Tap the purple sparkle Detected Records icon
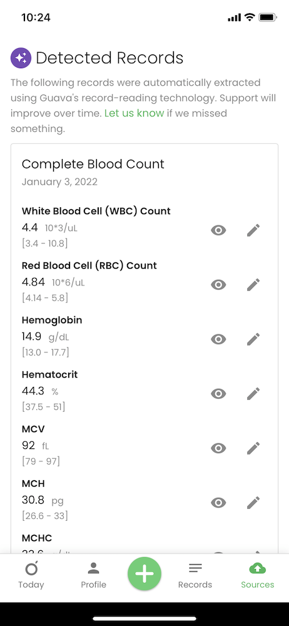The height and width of the screenshot is (626, 289). tap(21, 58)
